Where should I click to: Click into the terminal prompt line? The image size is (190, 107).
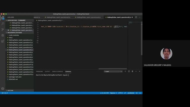[53, 75]
